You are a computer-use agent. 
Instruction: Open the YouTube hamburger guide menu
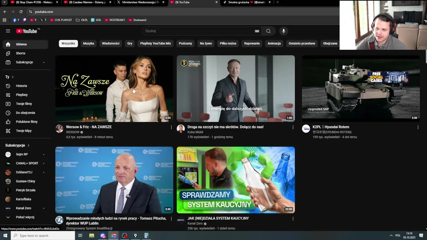tap(8, 31)
